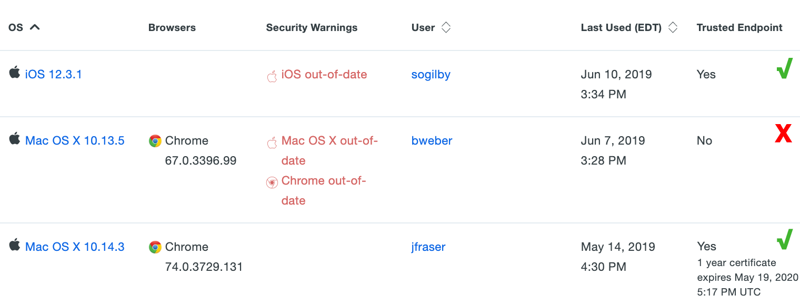Click the red X mark for bweber
800x305 pixels.
pos(783,134)
